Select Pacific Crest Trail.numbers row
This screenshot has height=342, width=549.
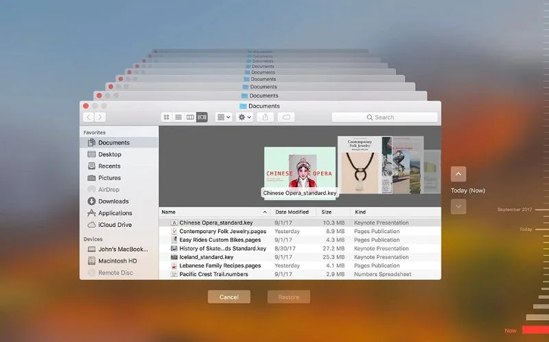(x=300, y=274)
